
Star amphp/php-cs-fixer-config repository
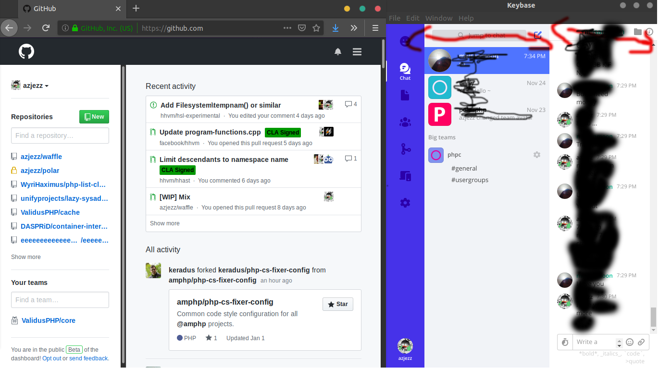click(338, 304)
